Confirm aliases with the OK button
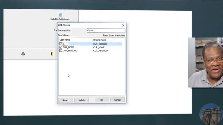 [x=102, y=100]
